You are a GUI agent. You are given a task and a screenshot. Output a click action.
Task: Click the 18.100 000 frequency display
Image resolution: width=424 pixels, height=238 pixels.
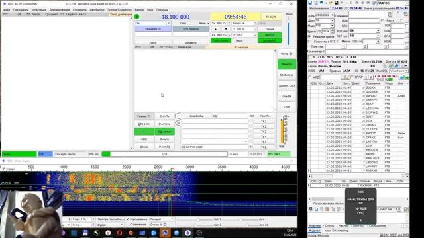click(175, 17)
